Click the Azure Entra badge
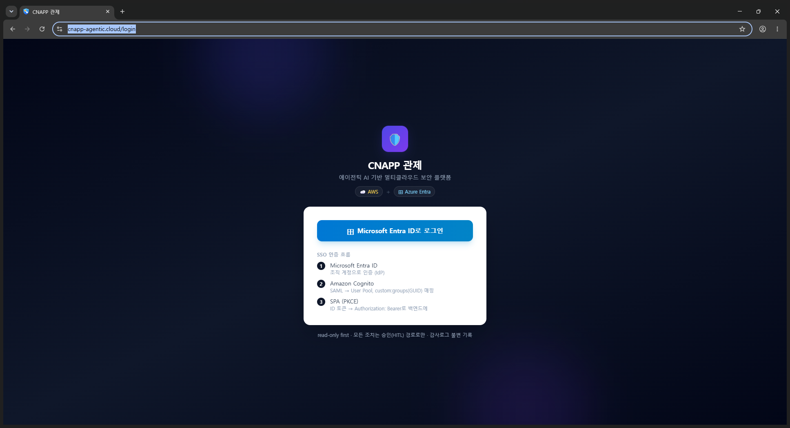The width and height of the screenshot is (790, 428). [x=414, y=192]
